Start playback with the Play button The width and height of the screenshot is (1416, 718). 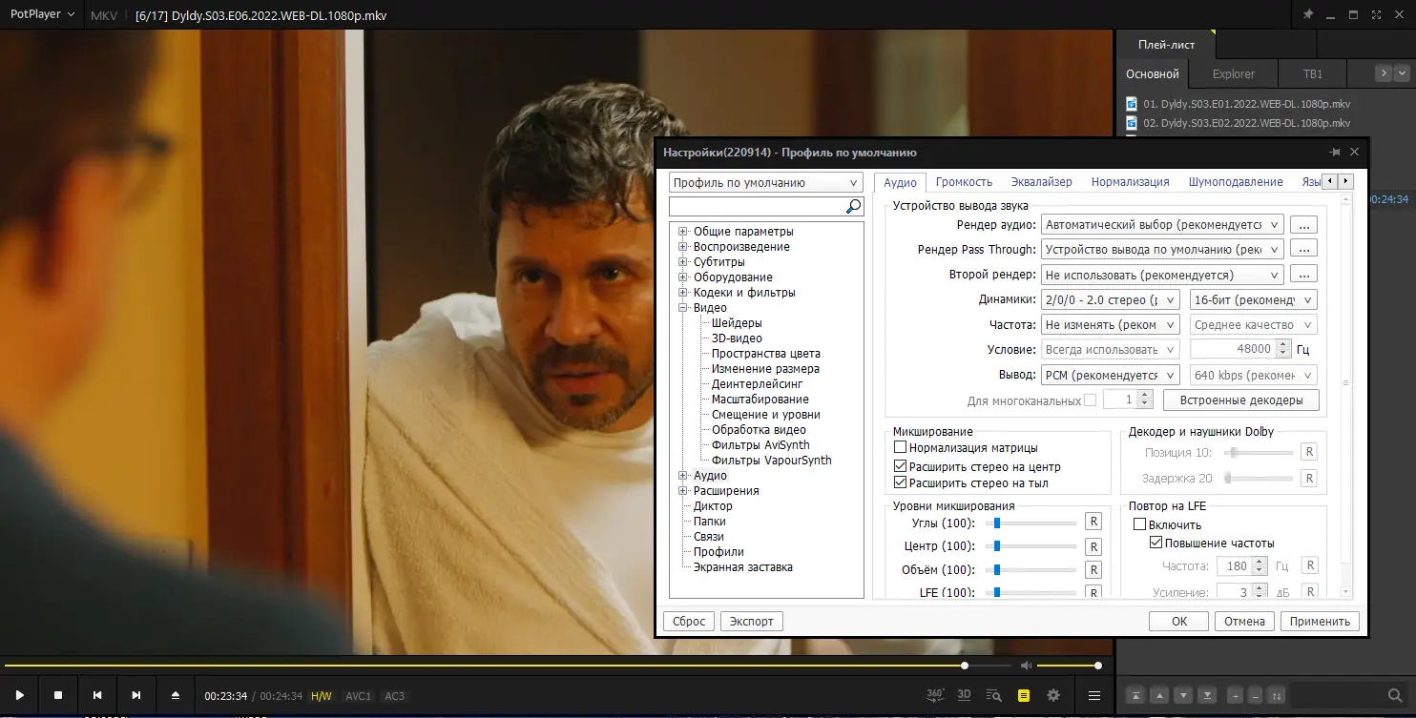click(19, 695)
